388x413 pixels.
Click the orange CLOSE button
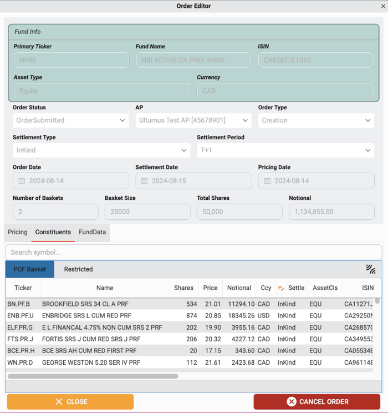tap(70, 402)
